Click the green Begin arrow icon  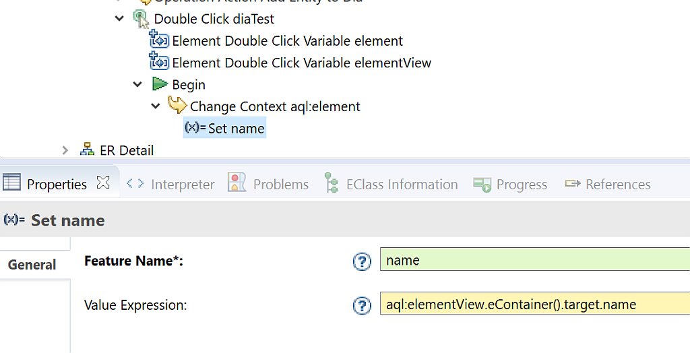(160, 84)
